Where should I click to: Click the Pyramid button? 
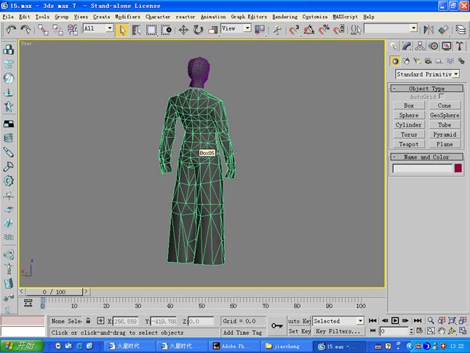click(x=445, y=135)
